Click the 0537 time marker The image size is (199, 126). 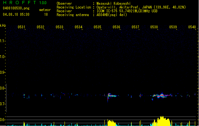point(135,27)
